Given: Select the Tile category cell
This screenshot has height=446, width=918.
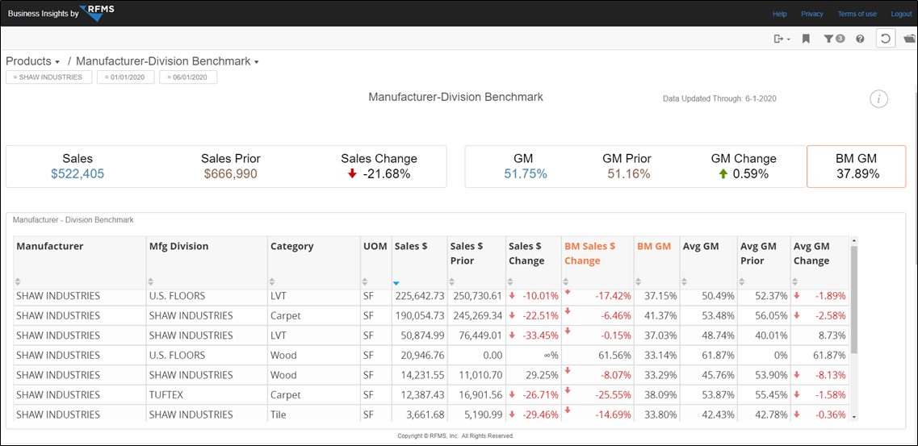Looking at the screenshot, I should pyautogui.click(x=314, y=415).
